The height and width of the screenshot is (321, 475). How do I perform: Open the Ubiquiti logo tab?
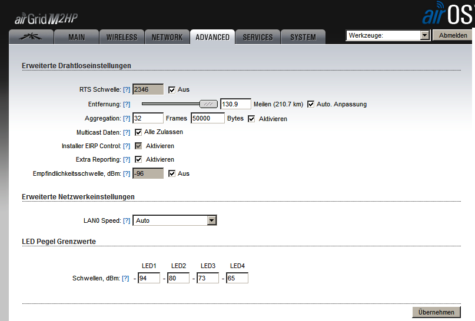pyautogui.click(x=31, y=37)
